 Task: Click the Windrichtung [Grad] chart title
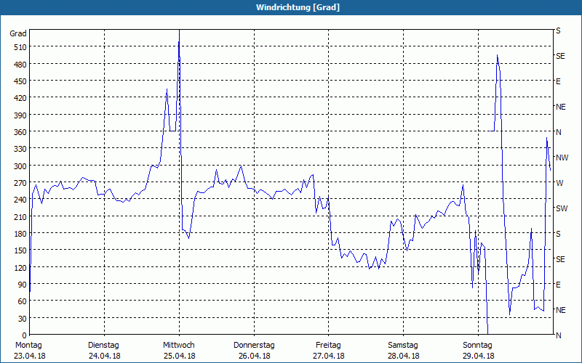pyautogui.click(x=298, y=7)
